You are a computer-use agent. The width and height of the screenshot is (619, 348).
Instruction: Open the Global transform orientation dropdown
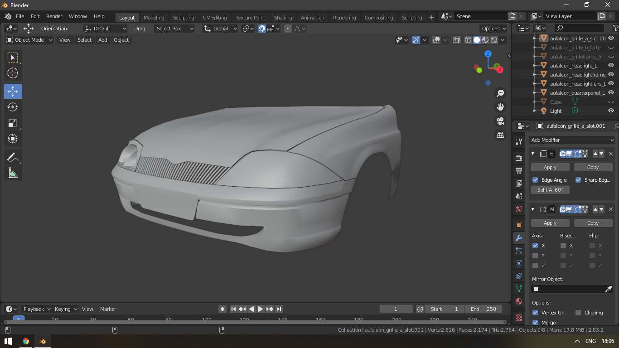click(x=221, y=29)
